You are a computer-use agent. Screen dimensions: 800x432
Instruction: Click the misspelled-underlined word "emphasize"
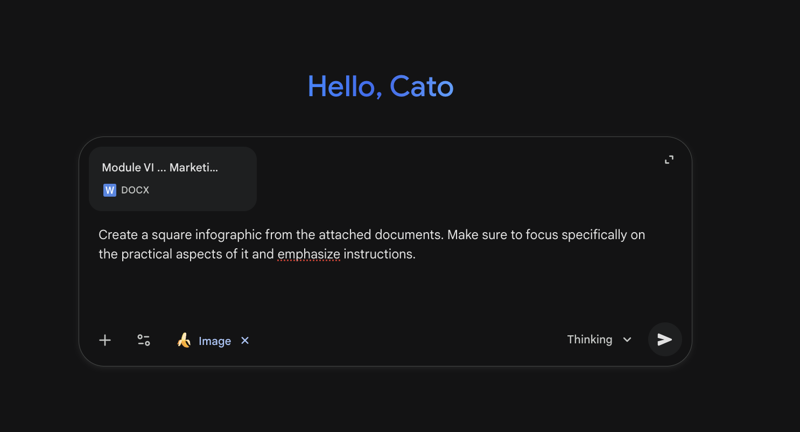[x=308, y=254]
